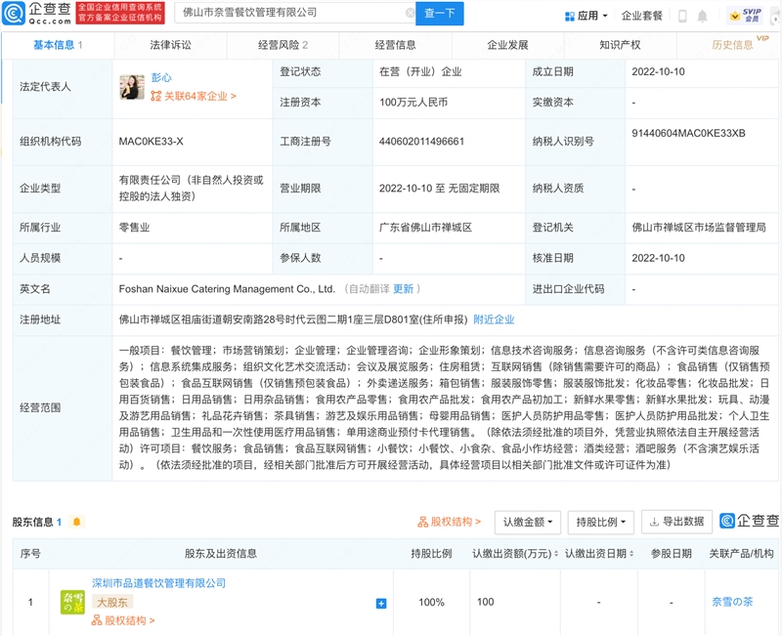The image size is (782, 636).
Task: Open the 应用 dropdown menu
Action: coord(586,16)
